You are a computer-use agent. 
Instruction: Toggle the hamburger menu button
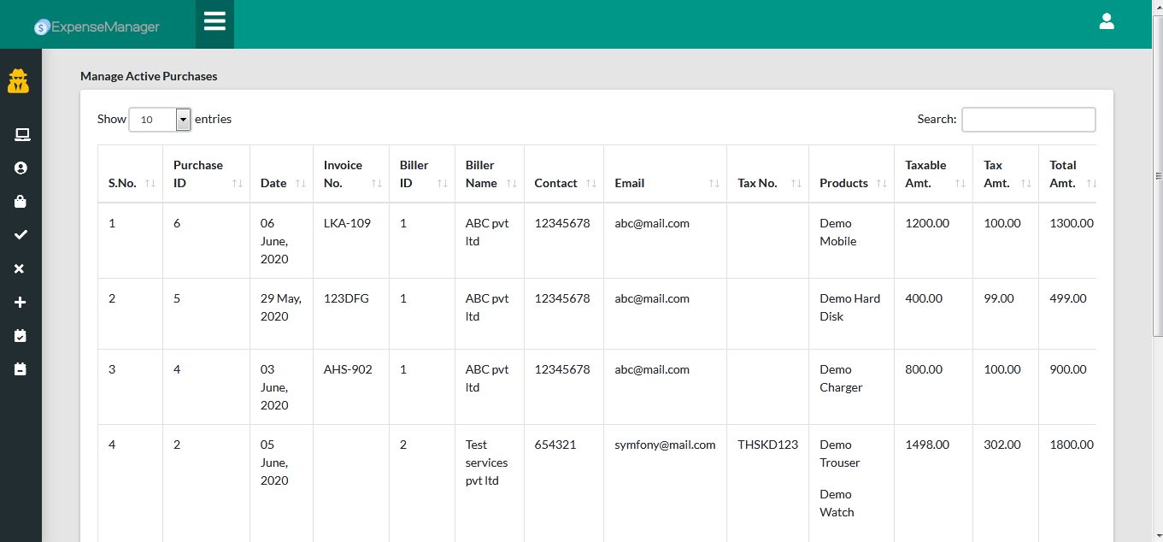point(214,23)
